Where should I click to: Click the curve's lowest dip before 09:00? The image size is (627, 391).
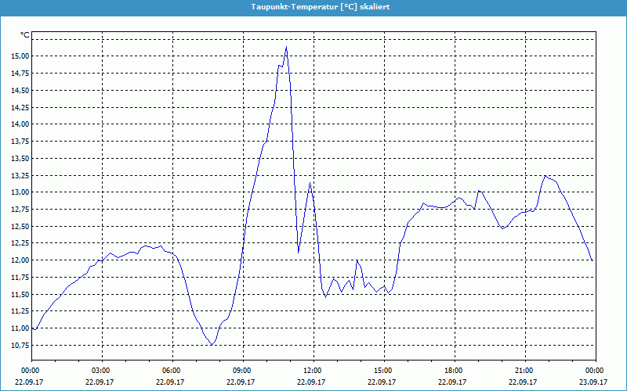[x=212, y=345]
